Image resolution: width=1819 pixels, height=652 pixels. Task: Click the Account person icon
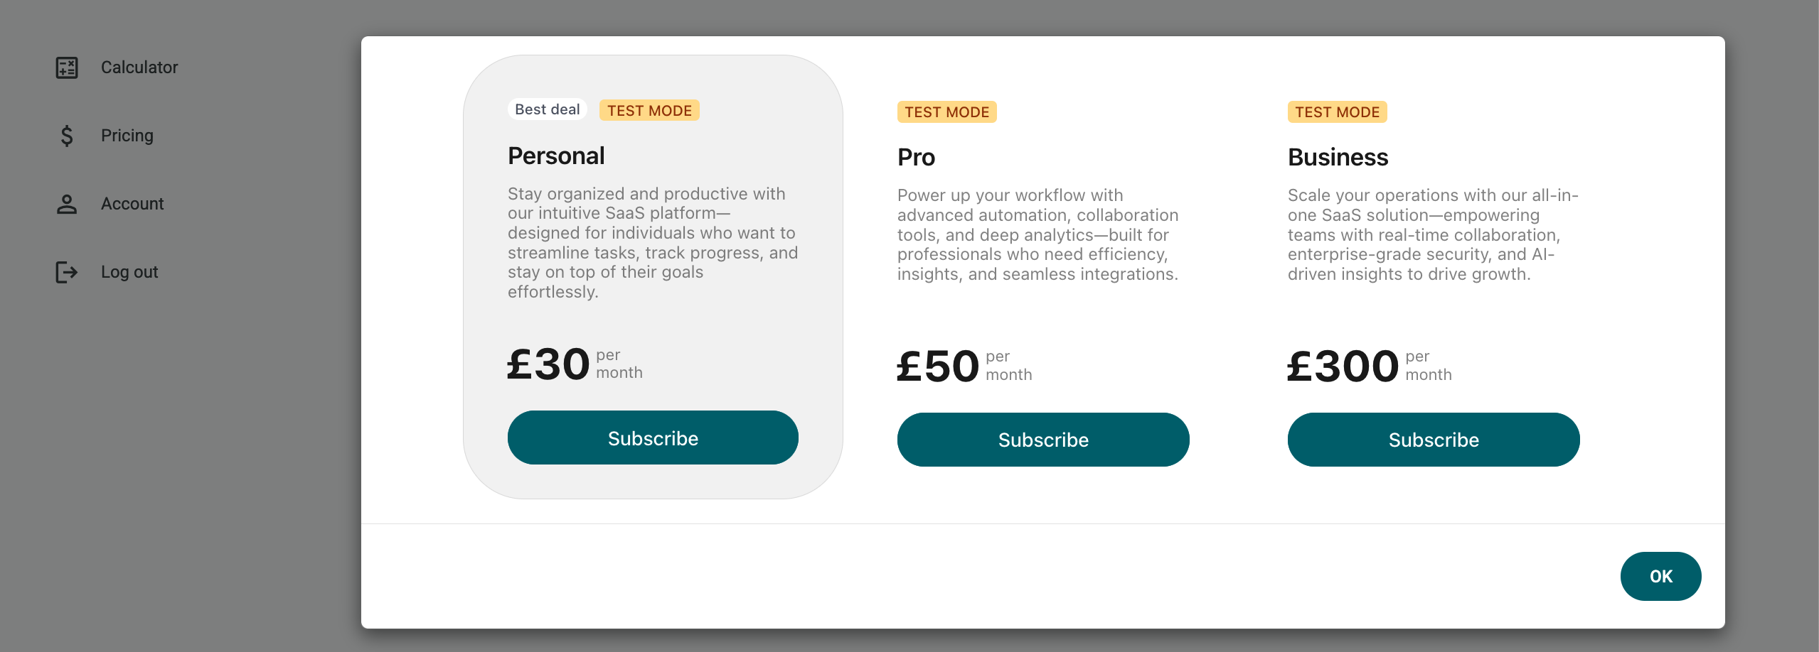pos(67,204)
